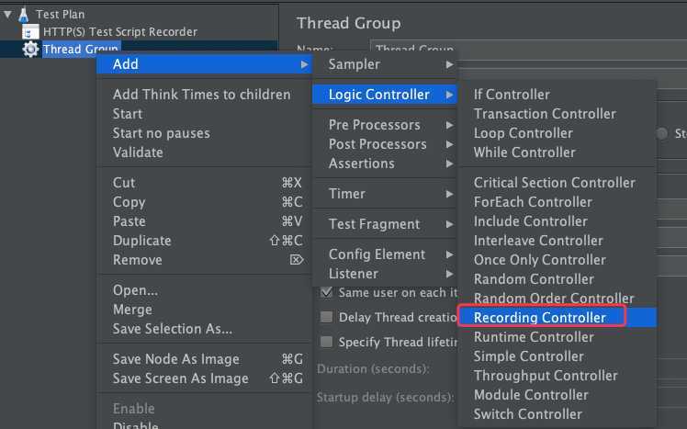Select HTTP(S) Test Script Recorder node

(x=120, y=32)
